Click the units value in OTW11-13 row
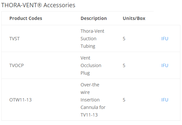This screenshot has height=125, width=182. tap(124, 100)
